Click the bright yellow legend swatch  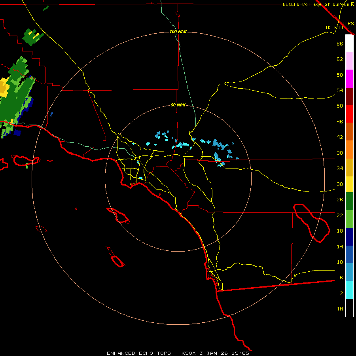349,184
